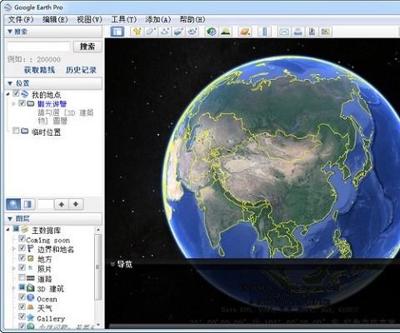400x333 pixels.
Task: Open the 视图(V) menu
Action: (89, 20)
